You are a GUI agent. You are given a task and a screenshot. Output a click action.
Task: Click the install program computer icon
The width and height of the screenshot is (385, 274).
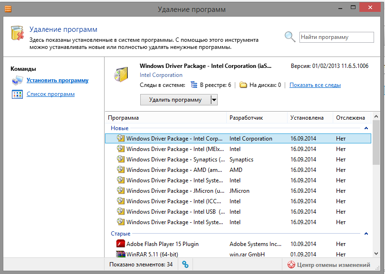coord(17,80)
